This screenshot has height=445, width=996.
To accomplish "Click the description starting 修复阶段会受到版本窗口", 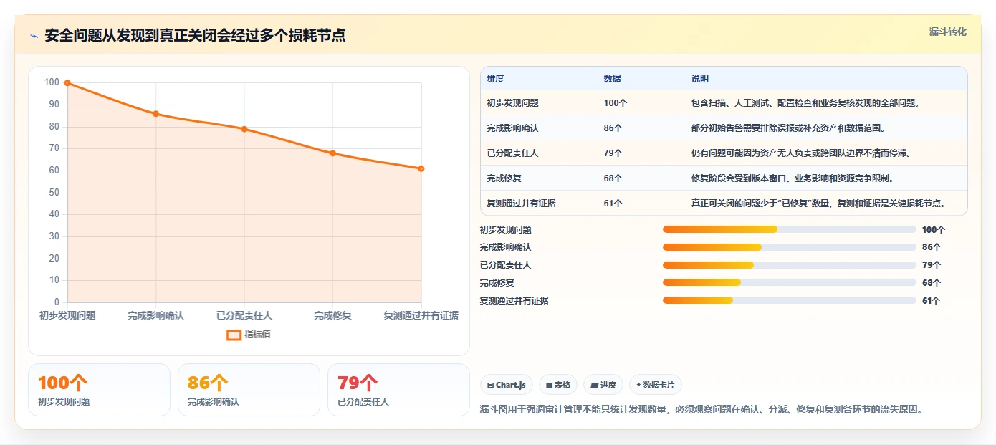I will [793, 178].
